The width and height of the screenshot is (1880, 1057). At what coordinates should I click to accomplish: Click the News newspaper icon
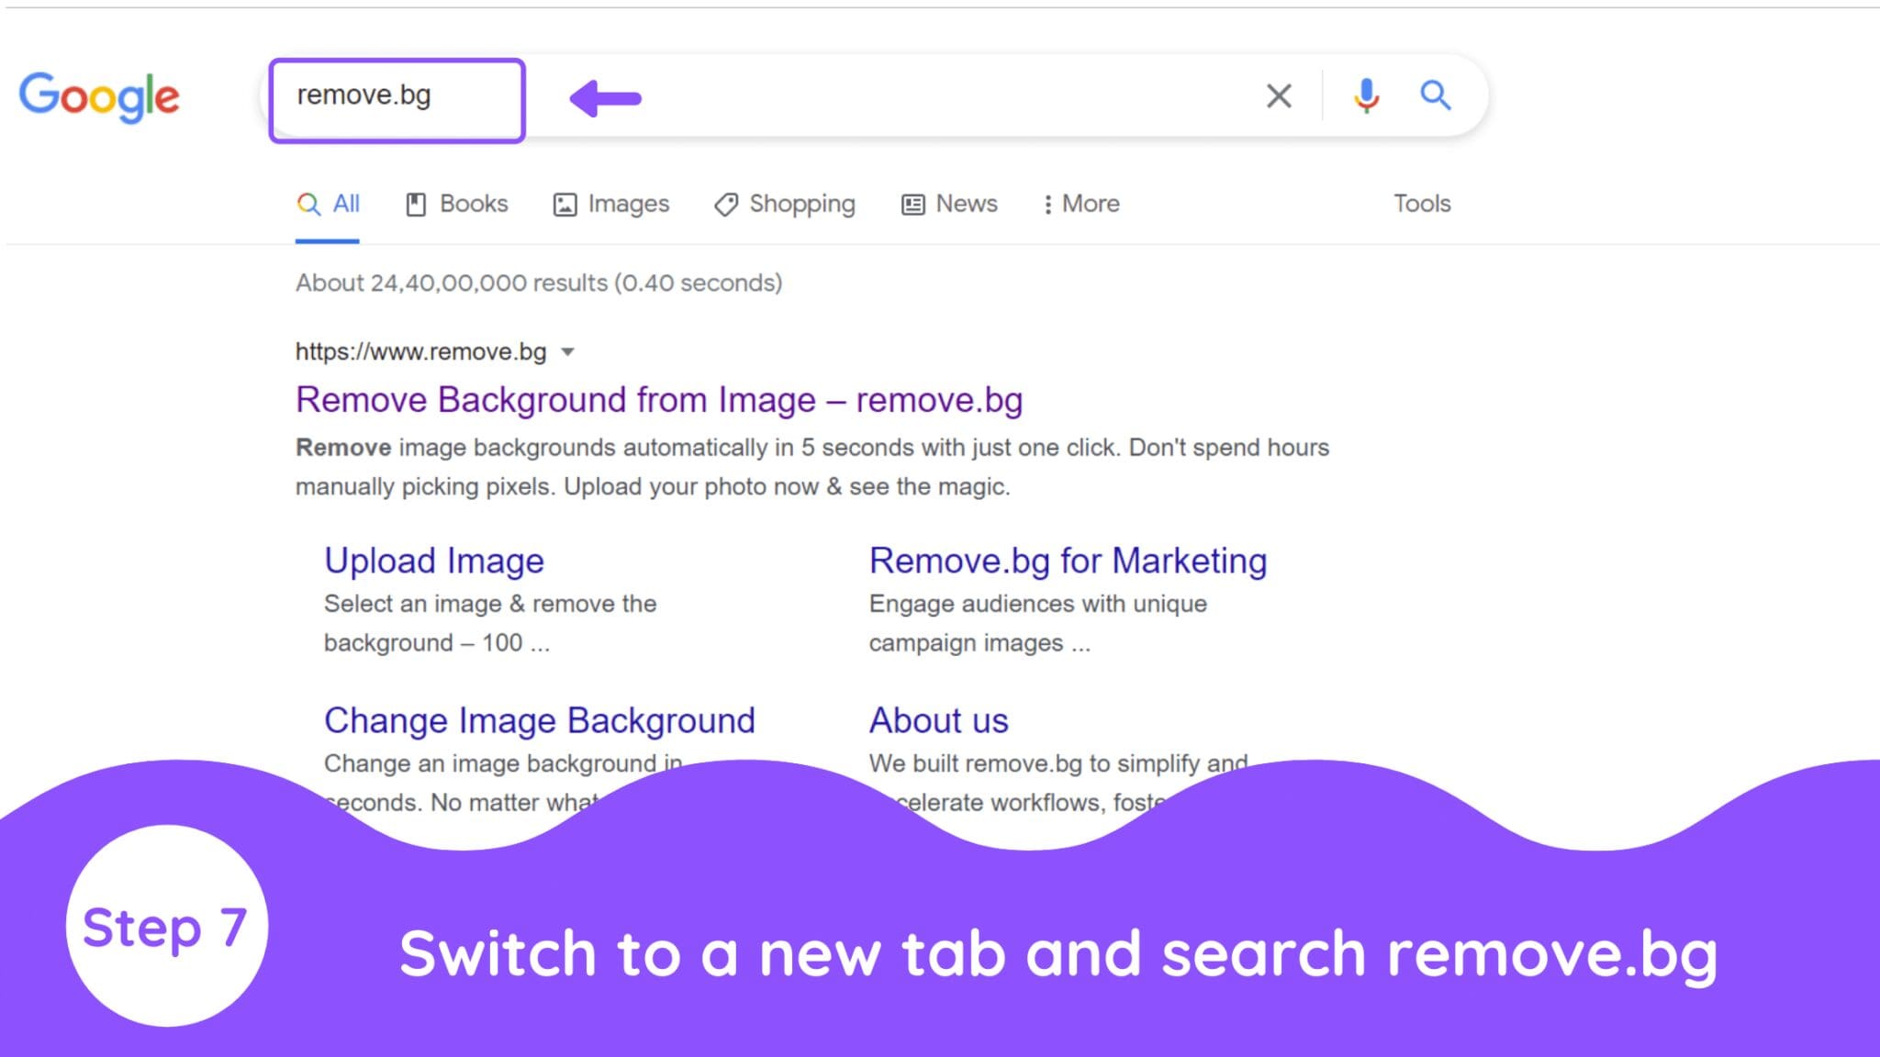(912, 205)
